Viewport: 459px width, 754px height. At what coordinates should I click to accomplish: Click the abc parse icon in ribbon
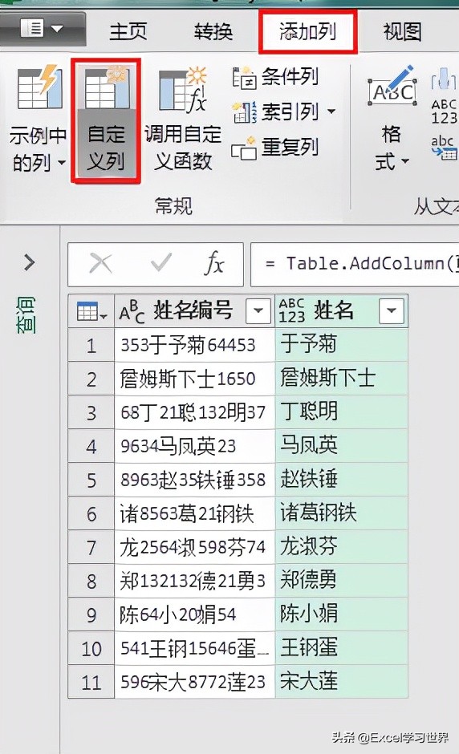click(x=444, y=148)
